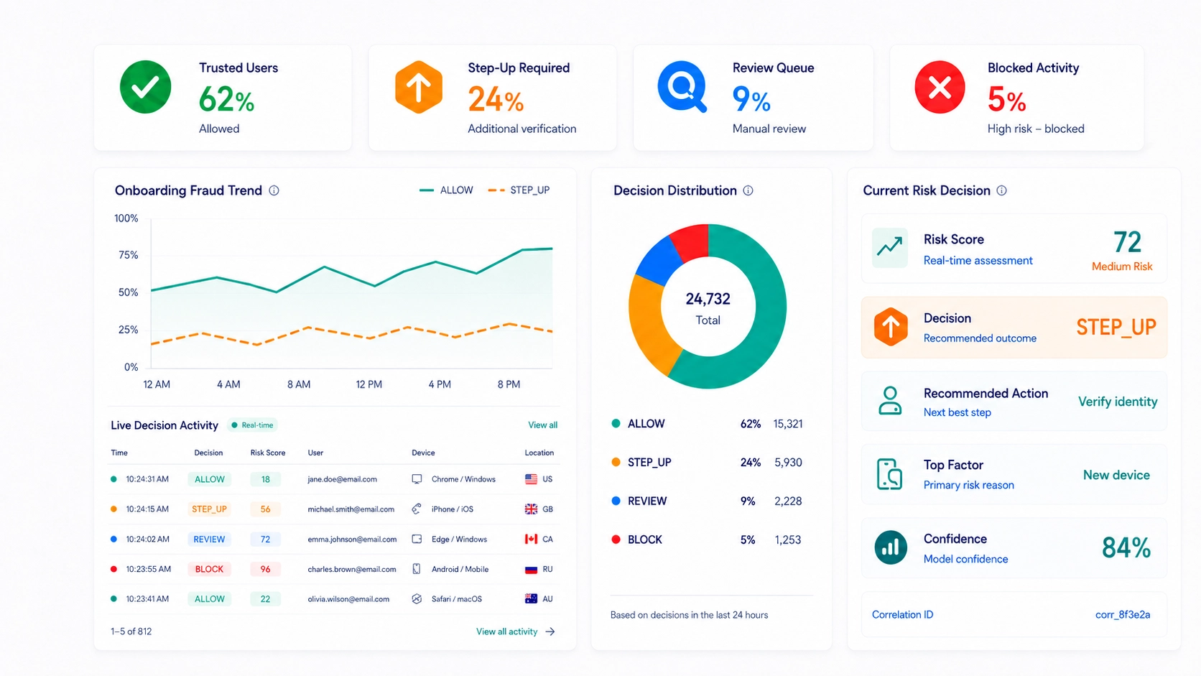Screen dimensions: 1201x676
Task: Click the Verify identity recommended action
Action: (x=1118, y=402)
